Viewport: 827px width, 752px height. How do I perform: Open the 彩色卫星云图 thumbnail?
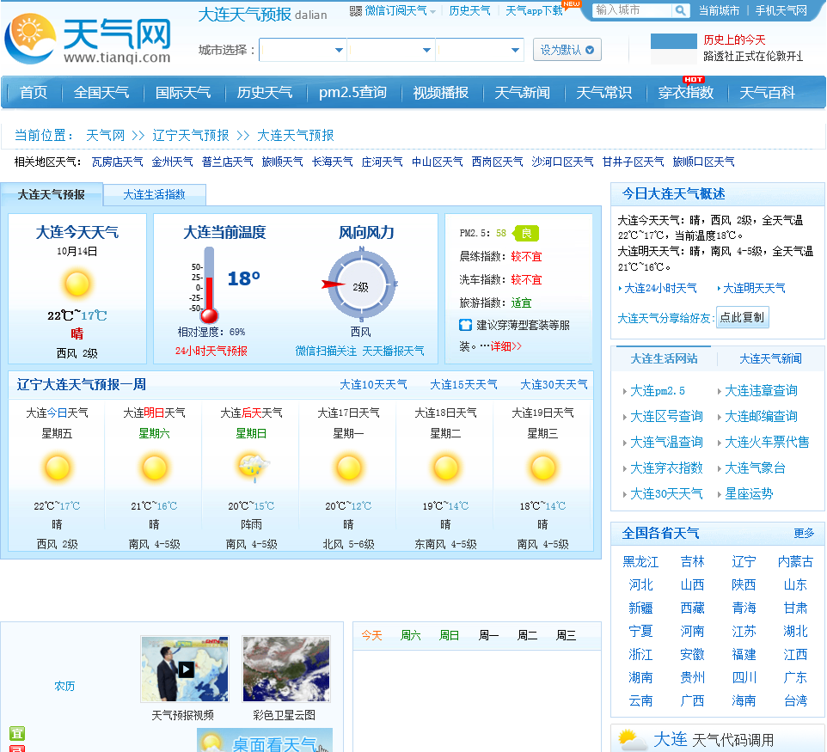[286, 669]
